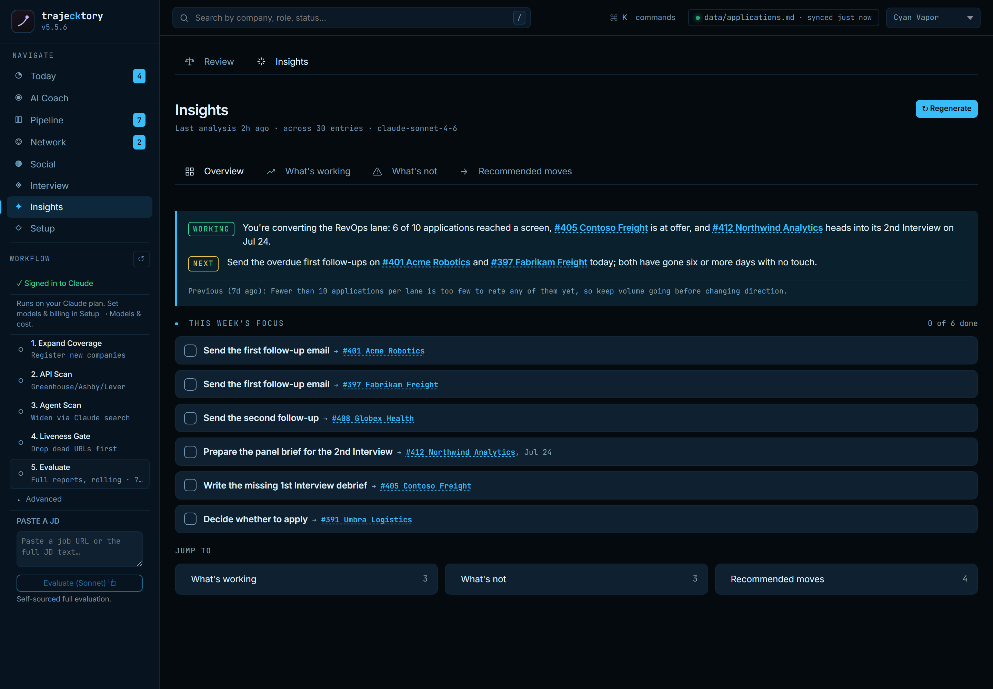Switch to the Review top tab

tap(210, 62)
